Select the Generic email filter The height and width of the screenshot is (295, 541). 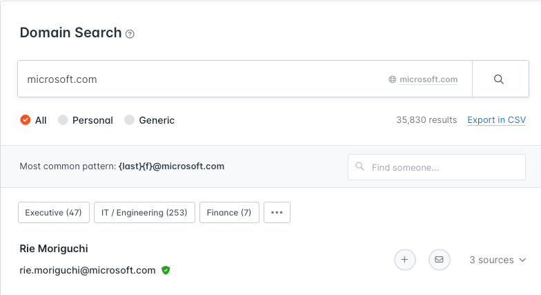click(x=129, y=120)
